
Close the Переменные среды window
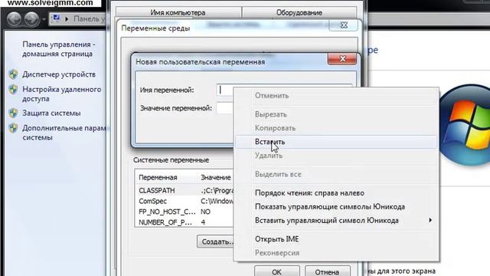(344, 25)
